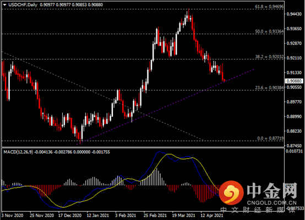Click the 25 Feb 2021 date marker
The height and width of the screenshot is (220, 305).
155,216
